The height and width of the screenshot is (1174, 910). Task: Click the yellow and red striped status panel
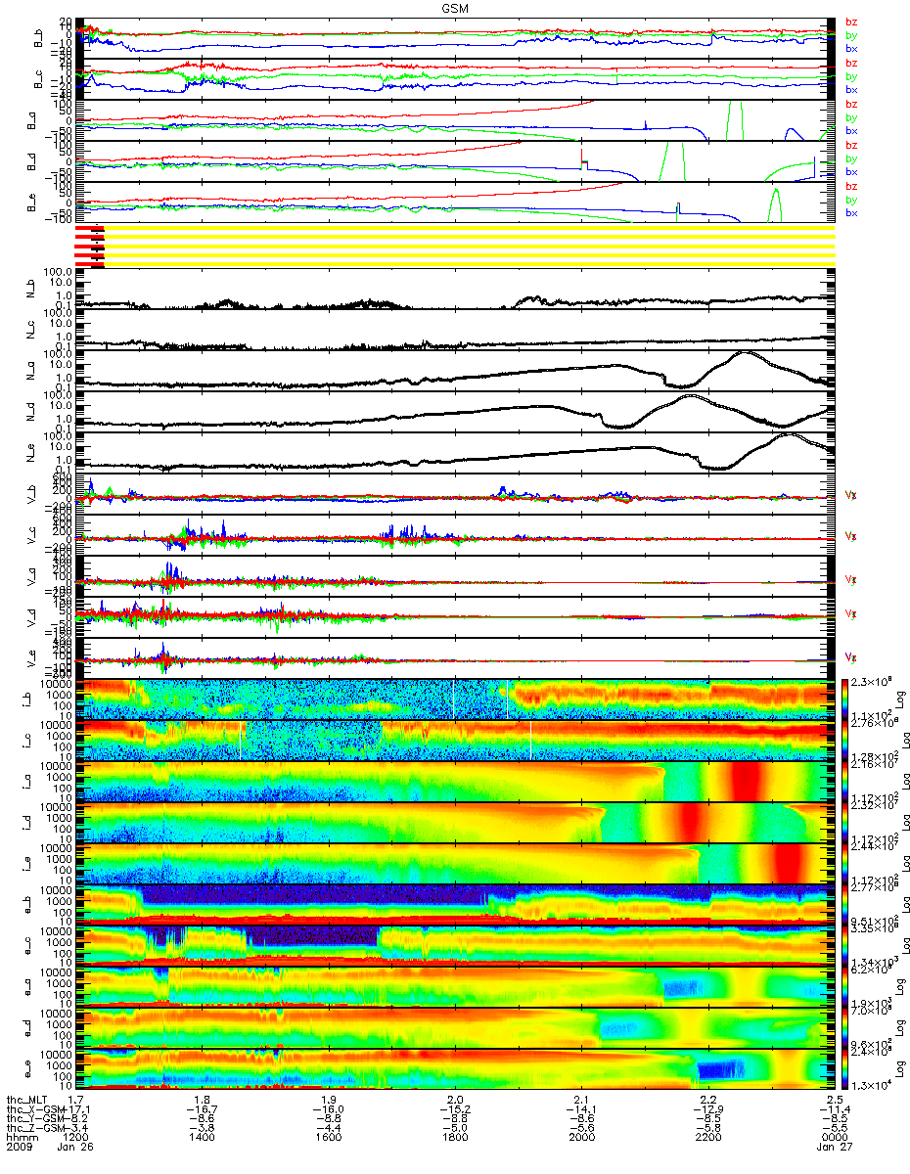tap(454, 246)
